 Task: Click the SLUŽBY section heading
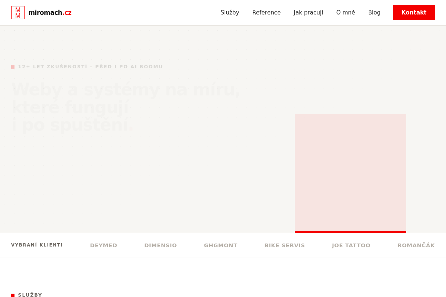30,295
